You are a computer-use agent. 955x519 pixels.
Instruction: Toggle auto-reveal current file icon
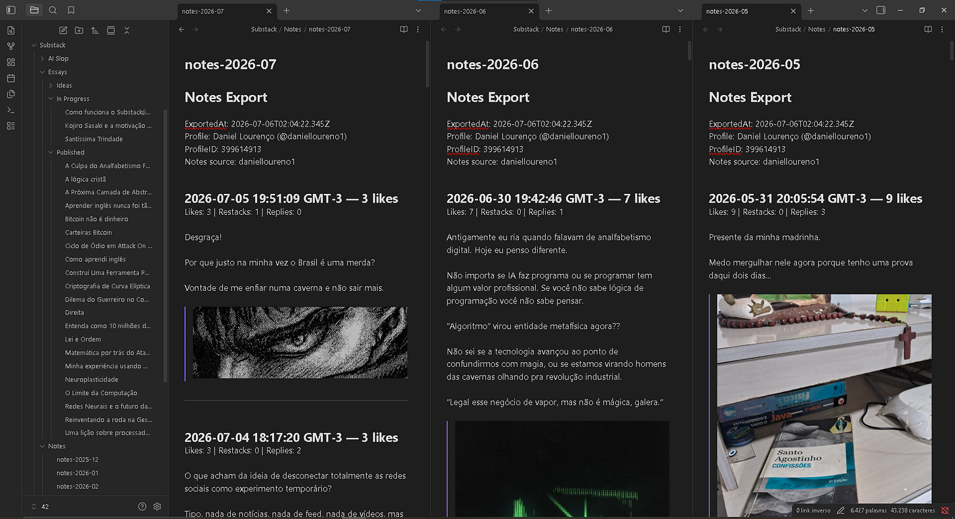tap(111, 30)
